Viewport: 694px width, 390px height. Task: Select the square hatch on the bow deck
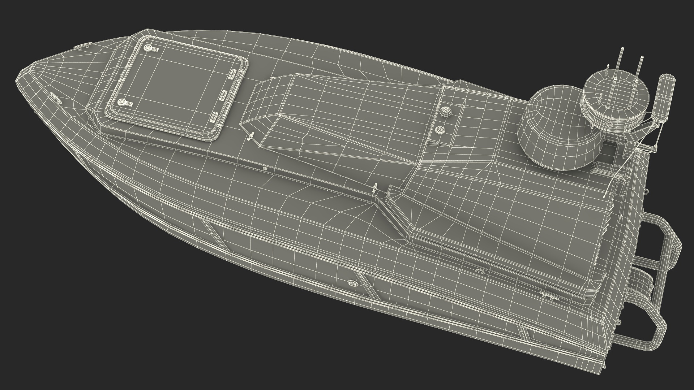click(x=177, y=88)
